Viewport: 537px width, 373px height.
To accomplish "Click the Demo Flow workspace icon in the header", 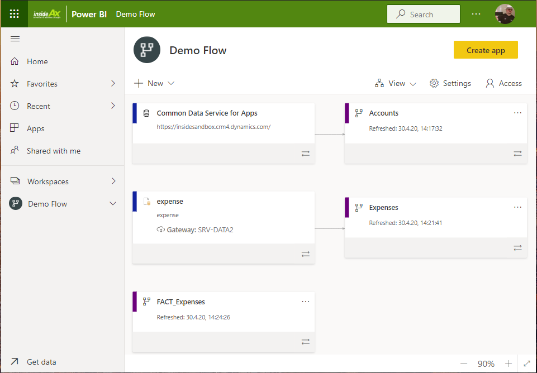I will (147, 50).
